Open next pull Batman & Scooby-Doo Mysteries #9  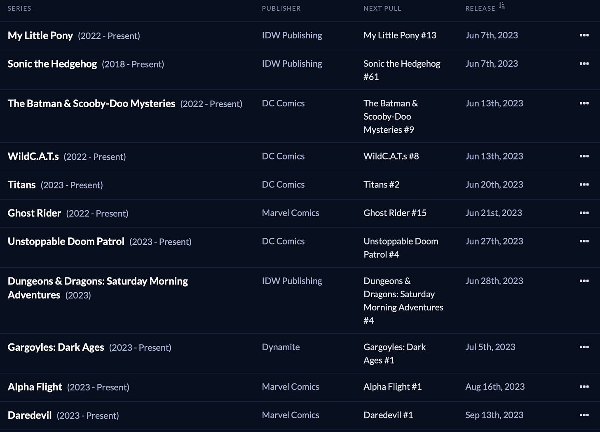(391, 116)
